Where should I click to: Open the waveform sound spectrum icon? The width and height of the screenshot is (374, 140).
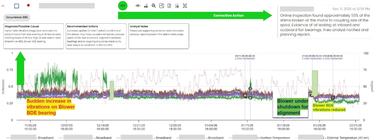(138, 6)
